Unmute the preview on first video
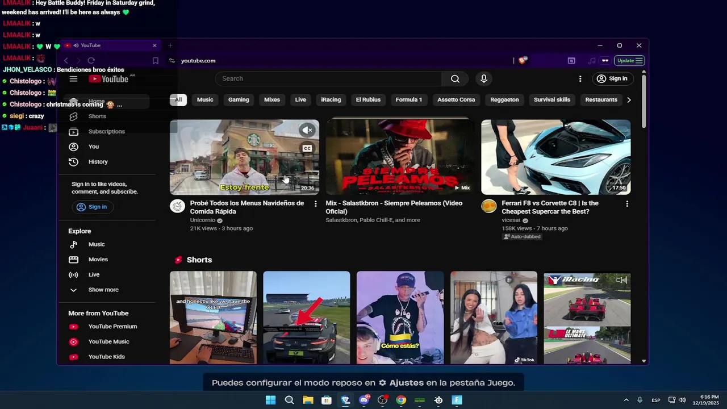Viewport: 727px width, 409px height. pyautogui.click(x=307, y=131)
